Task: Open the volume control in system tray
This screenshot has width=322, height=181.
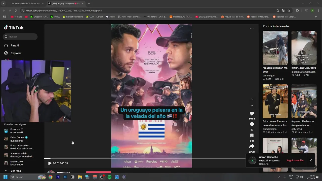Action: click(301, 177)
